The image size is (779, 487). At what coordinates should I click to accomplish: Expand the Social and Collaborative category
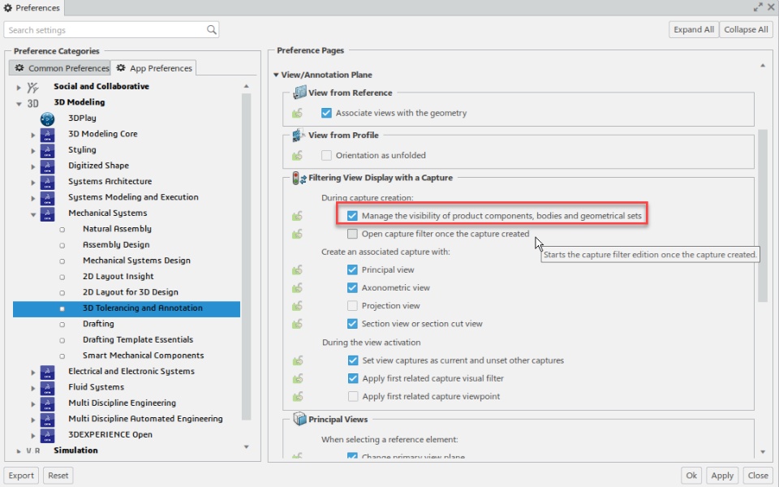pos(18,87)
